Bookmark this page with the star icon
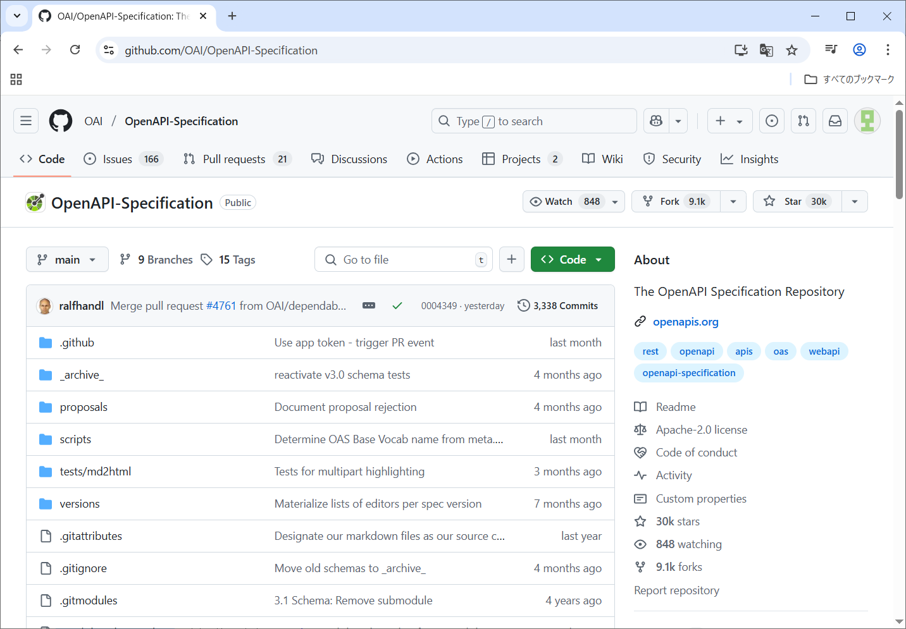 pos(791,50)
